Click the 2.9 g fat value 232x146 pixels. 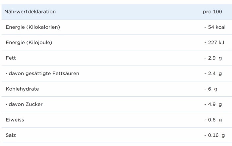point(213,58)
